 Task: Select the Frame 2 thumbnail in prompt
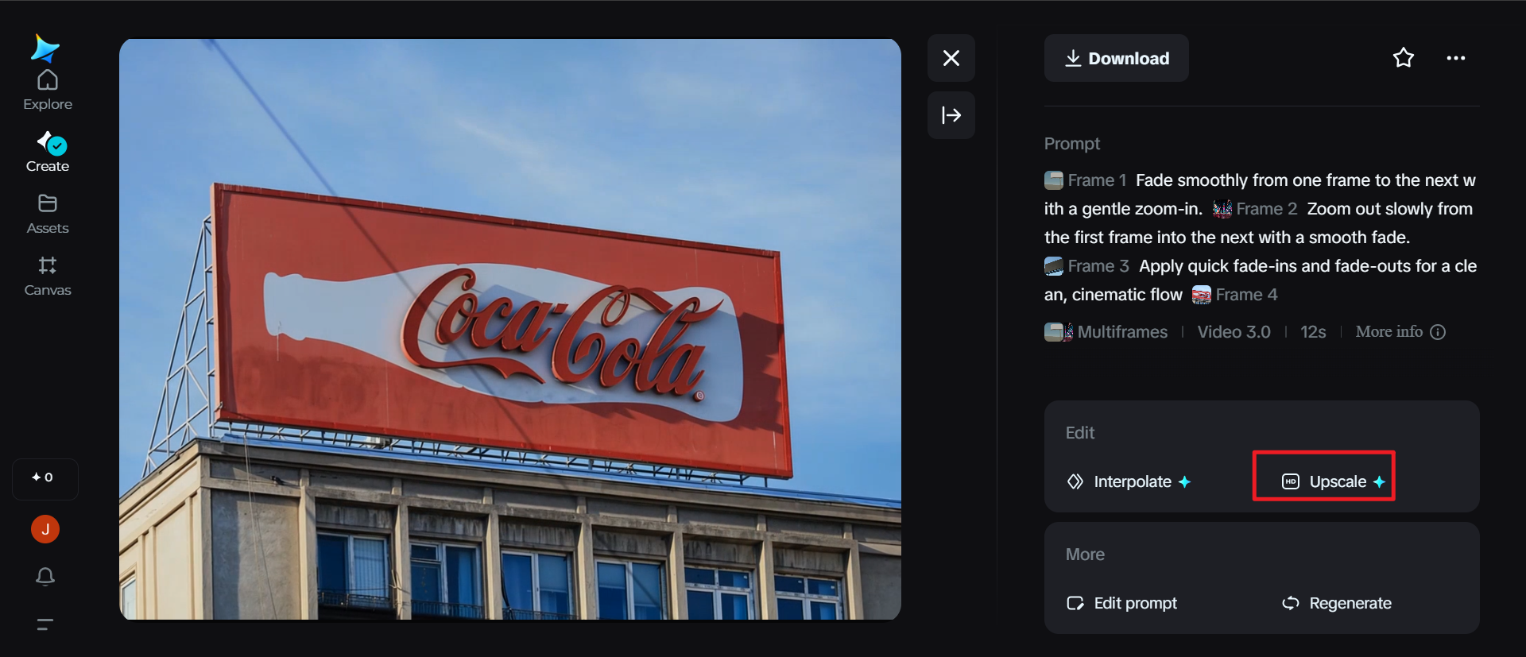click(1222, 209)
